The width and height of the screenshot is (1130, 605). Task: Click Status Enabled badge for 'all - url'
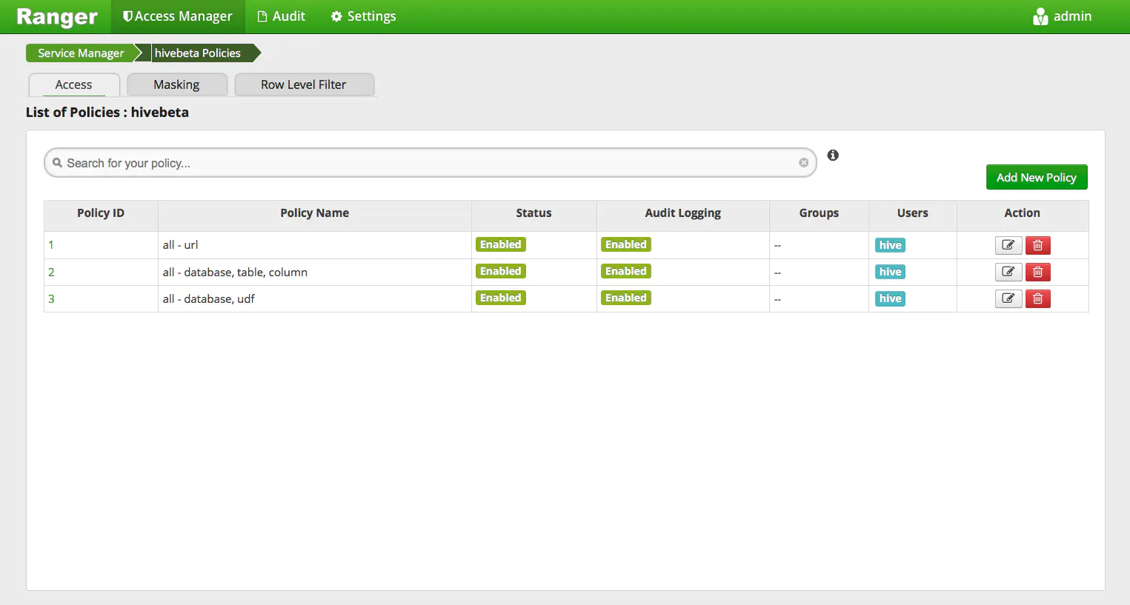click(x=501, y=244)
